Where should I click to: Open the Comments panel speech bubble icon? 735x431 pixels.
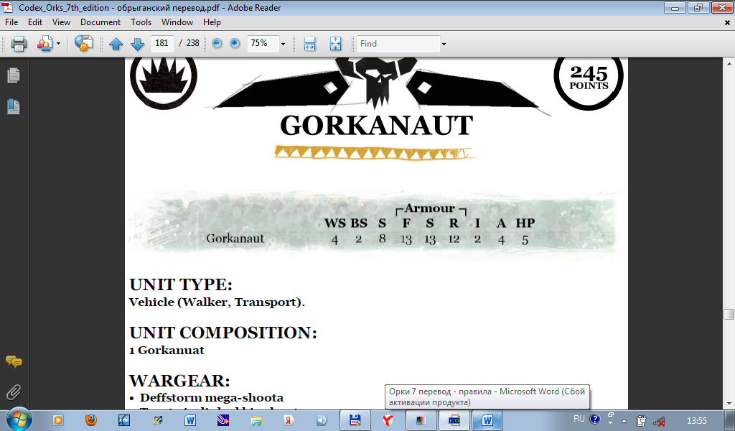coord(14,361)
